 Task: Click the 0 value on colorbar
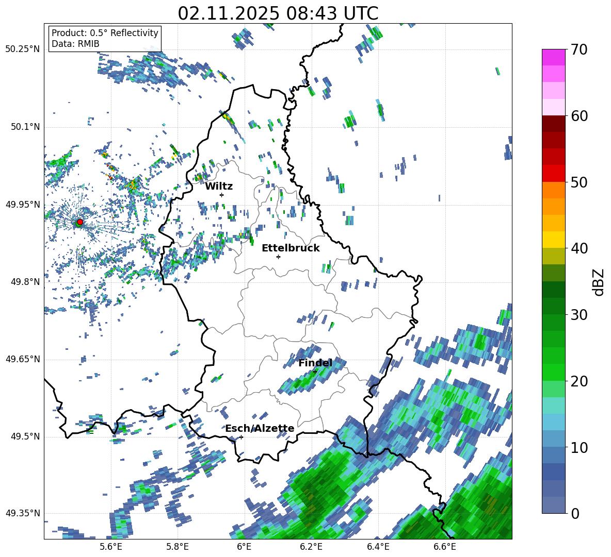tap(575, 514)
